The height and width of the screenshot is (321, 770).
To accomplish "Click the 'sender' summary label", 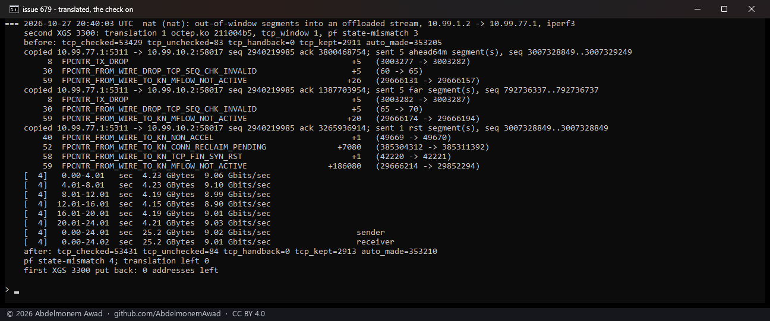I will tap(371, 233).
